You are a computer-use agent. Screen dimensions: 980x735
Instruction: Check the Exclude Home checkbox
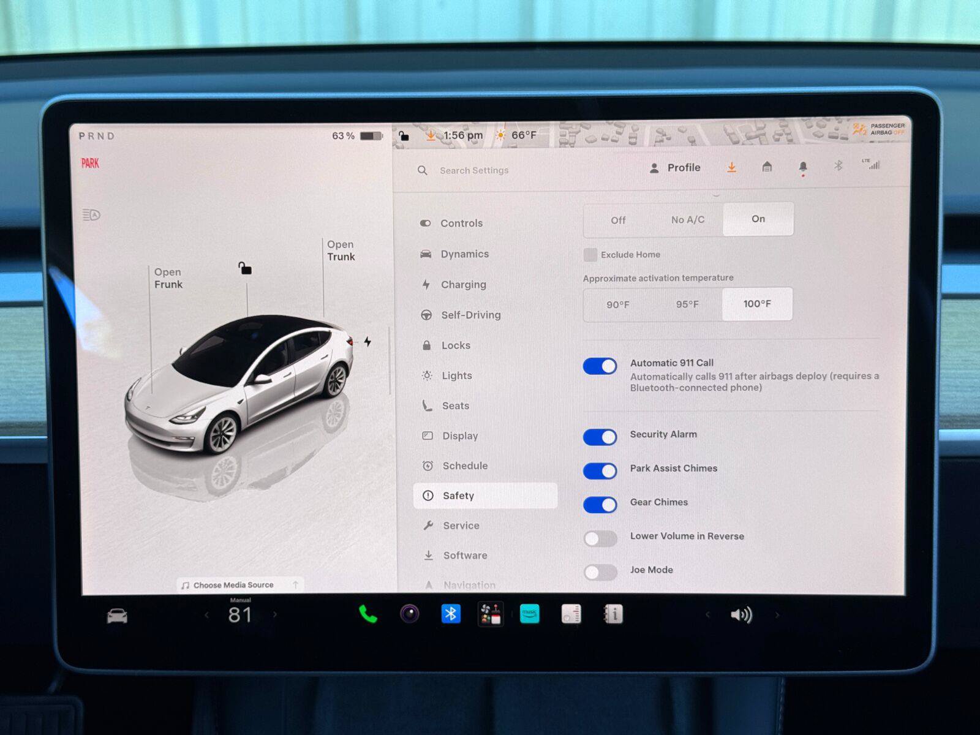tap(590, 255)
